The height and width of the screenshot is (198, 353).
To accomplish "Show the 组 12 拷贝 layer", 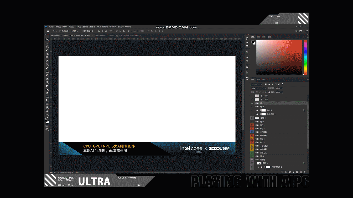I will click(x=252, y=96).
